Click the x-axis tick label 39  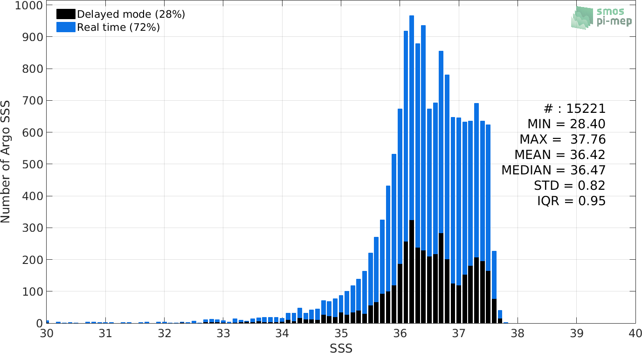click(577, 333)
